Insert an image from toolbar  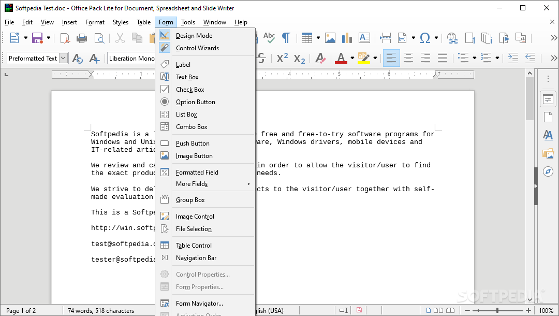pyautogui.click(x=330, y=38)
